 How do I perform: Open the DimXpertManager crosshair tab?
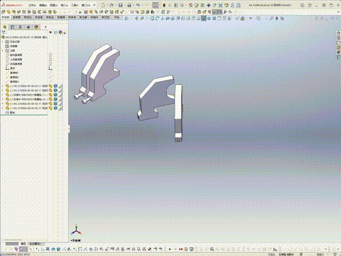[x=28, y=27]
